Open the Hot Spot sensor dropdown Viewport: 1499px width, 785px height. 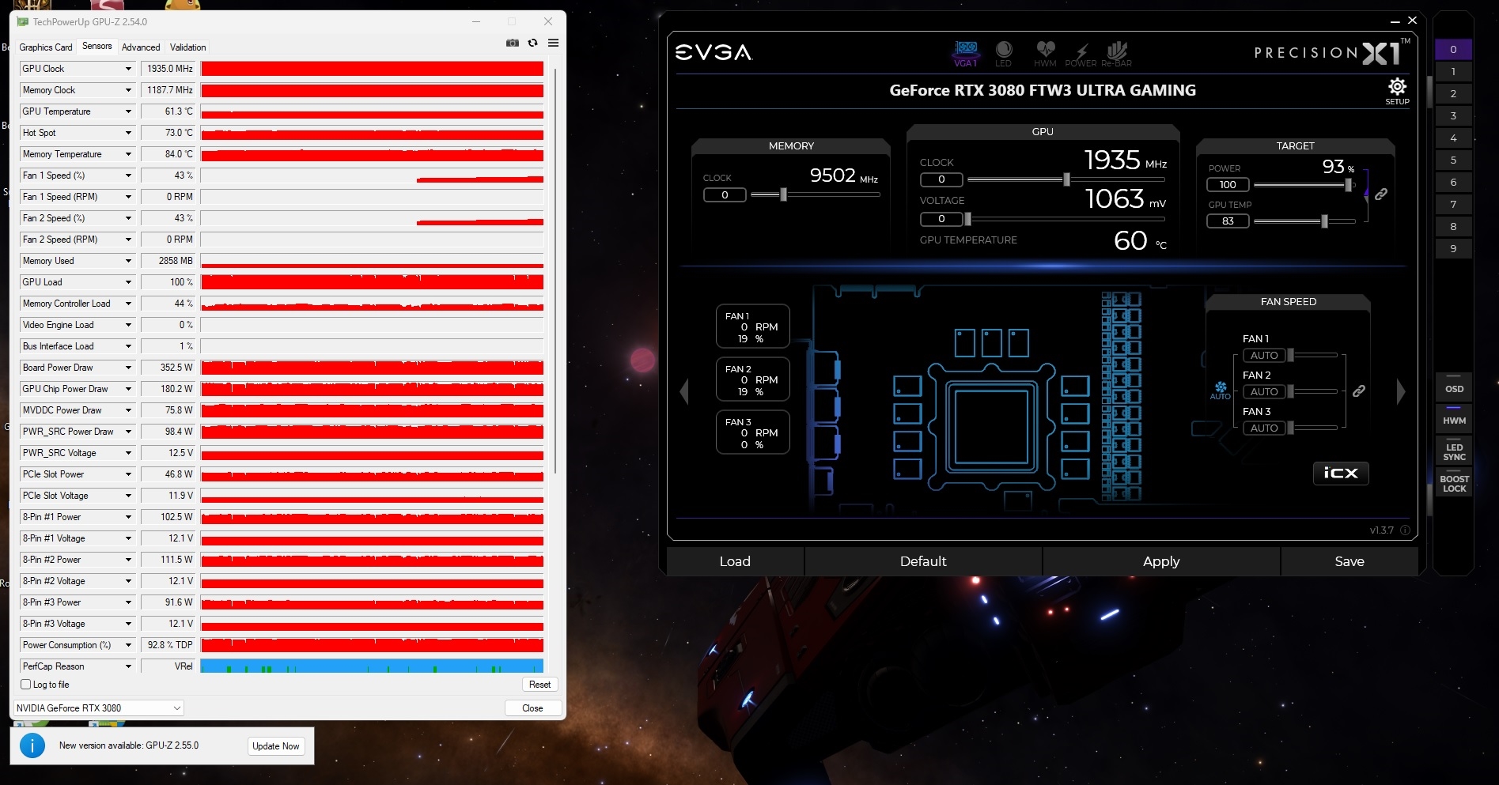pos(128,133)
